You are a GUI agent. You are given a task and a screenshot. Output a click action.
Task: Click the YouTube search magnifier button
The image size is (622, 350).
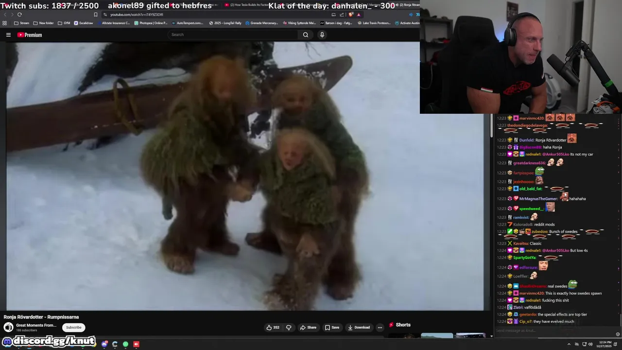click(x=306, y=35)
